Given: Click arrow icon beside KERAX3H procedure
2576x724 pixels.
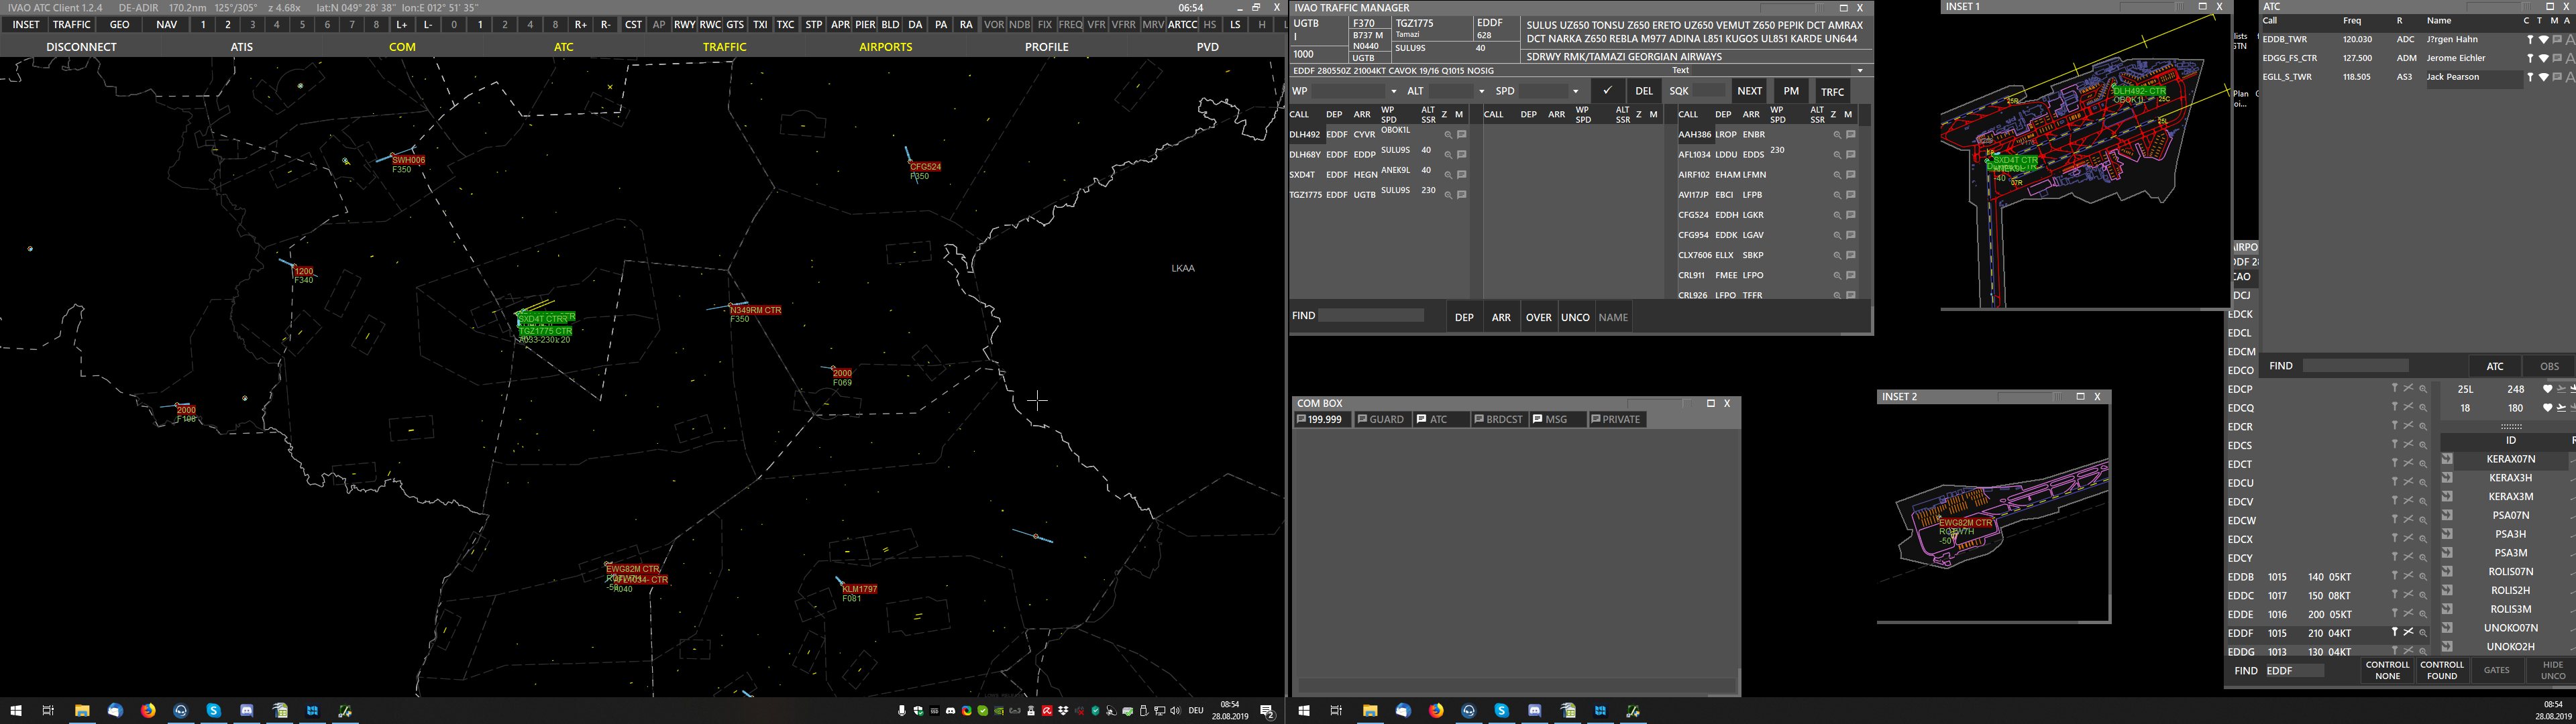Looking at the screenshot, I should pyautogui.click(x=2447, y=478).
